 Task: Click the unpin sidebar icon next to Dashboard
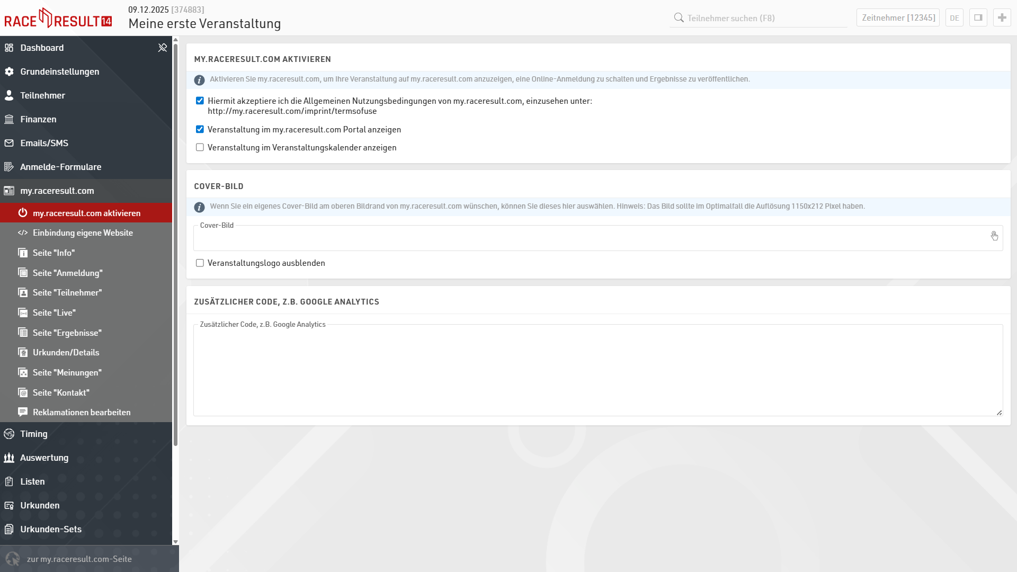163,48
